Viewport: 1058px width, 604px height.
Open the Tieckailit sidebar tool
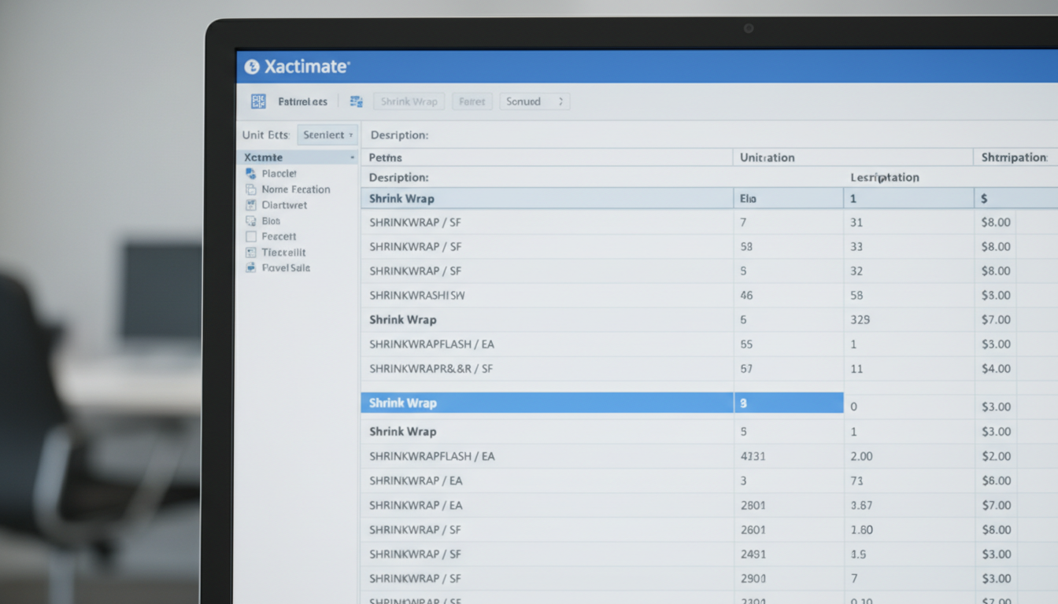252,252
